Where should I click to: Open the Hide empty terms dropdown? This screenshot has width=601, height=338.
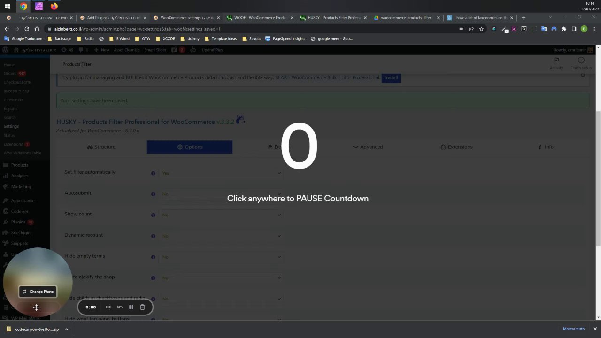tap(221, 257)
